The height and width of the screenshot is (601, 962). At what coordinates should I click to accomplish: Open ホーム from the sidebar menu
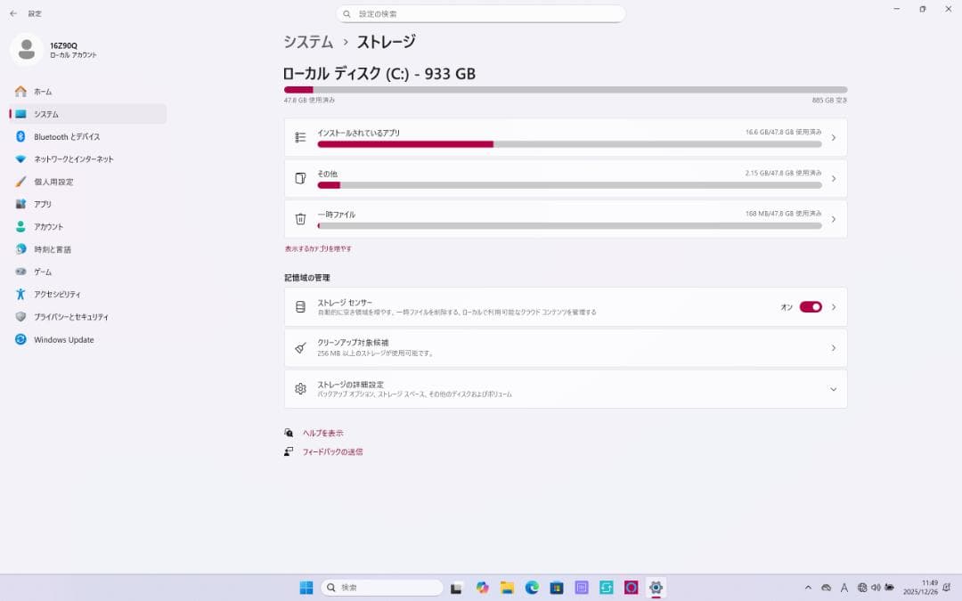(42, 92)
